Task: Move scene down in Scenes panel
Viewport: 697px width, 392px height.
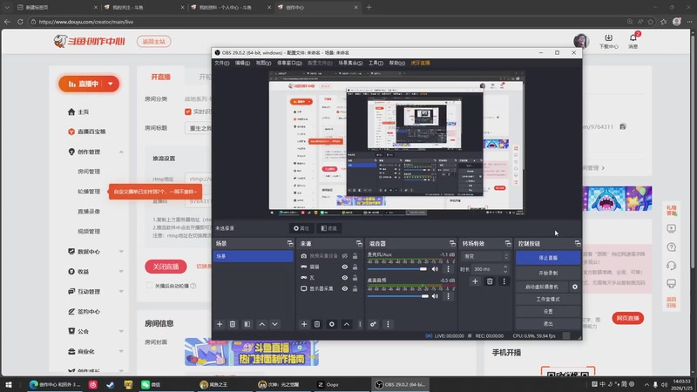Action: [274, 324]
